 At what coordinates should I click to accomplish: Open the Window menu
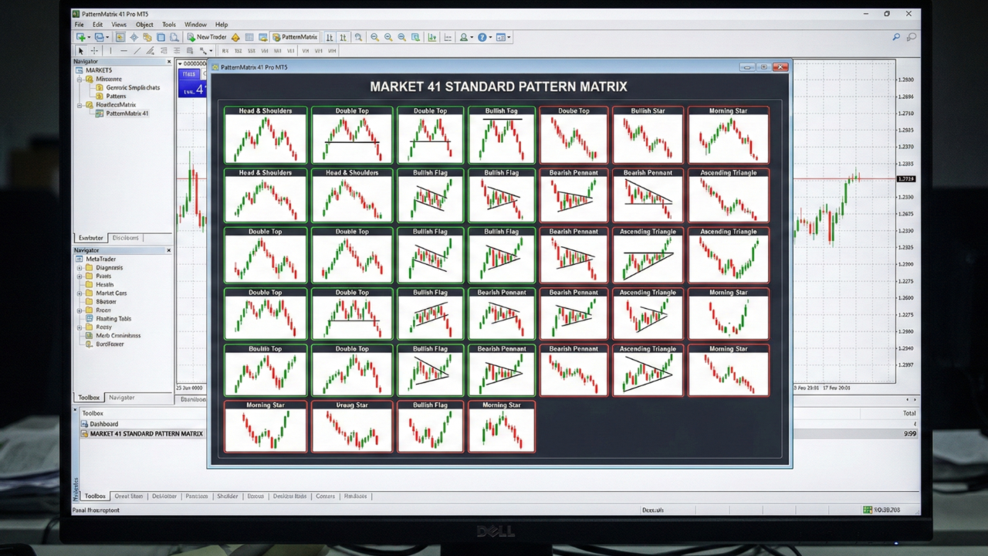tap(195, 25)
